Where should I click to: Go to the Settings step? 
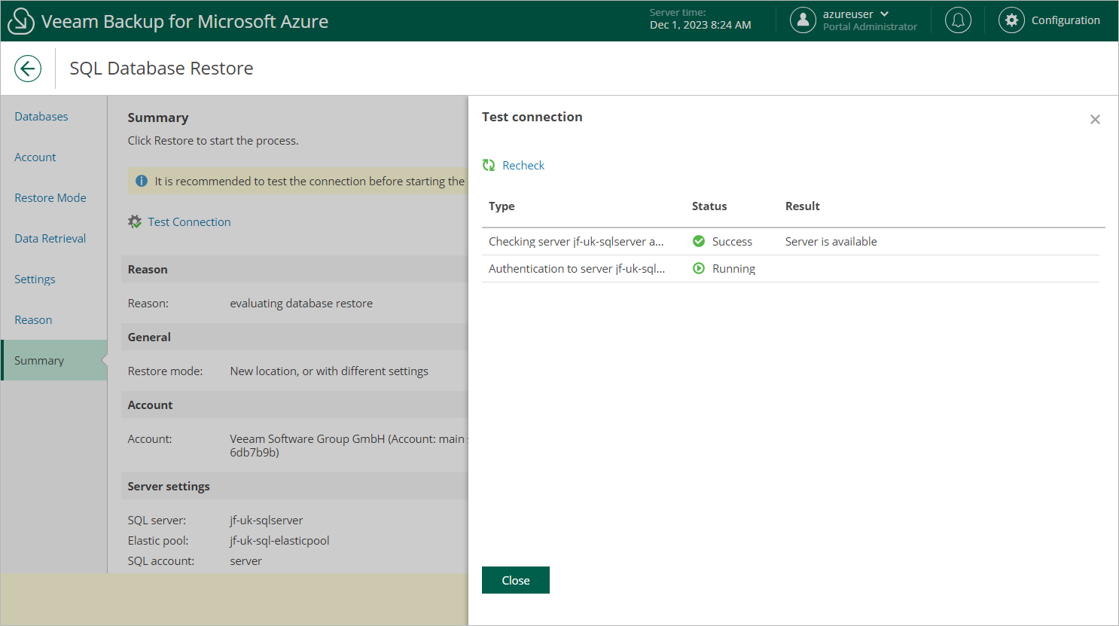(35, 279)
